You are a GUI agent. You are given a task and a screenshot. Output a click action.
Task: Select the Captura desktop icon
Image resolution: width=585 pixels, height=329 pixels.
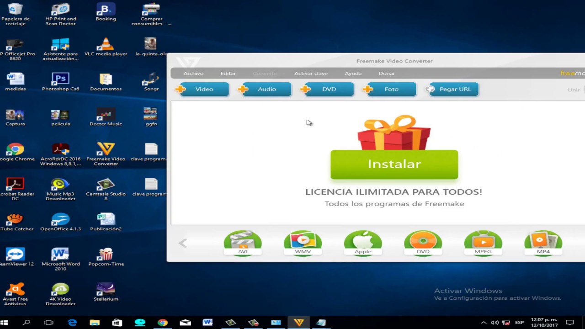(15, 117)
